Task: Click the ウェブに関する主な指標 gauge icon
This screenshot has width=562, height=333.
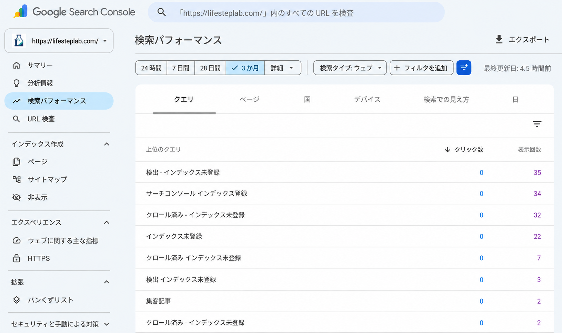Action: pos(16,241)
